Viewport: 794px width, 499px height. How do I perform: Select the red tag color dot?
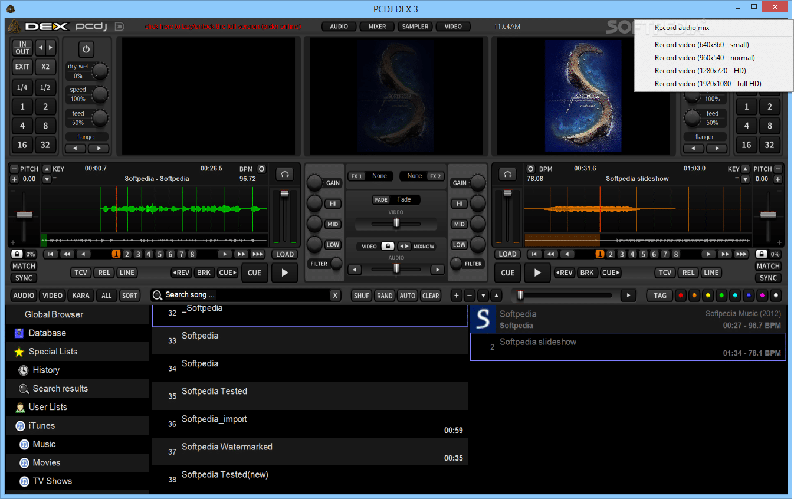tap(680, 296)
